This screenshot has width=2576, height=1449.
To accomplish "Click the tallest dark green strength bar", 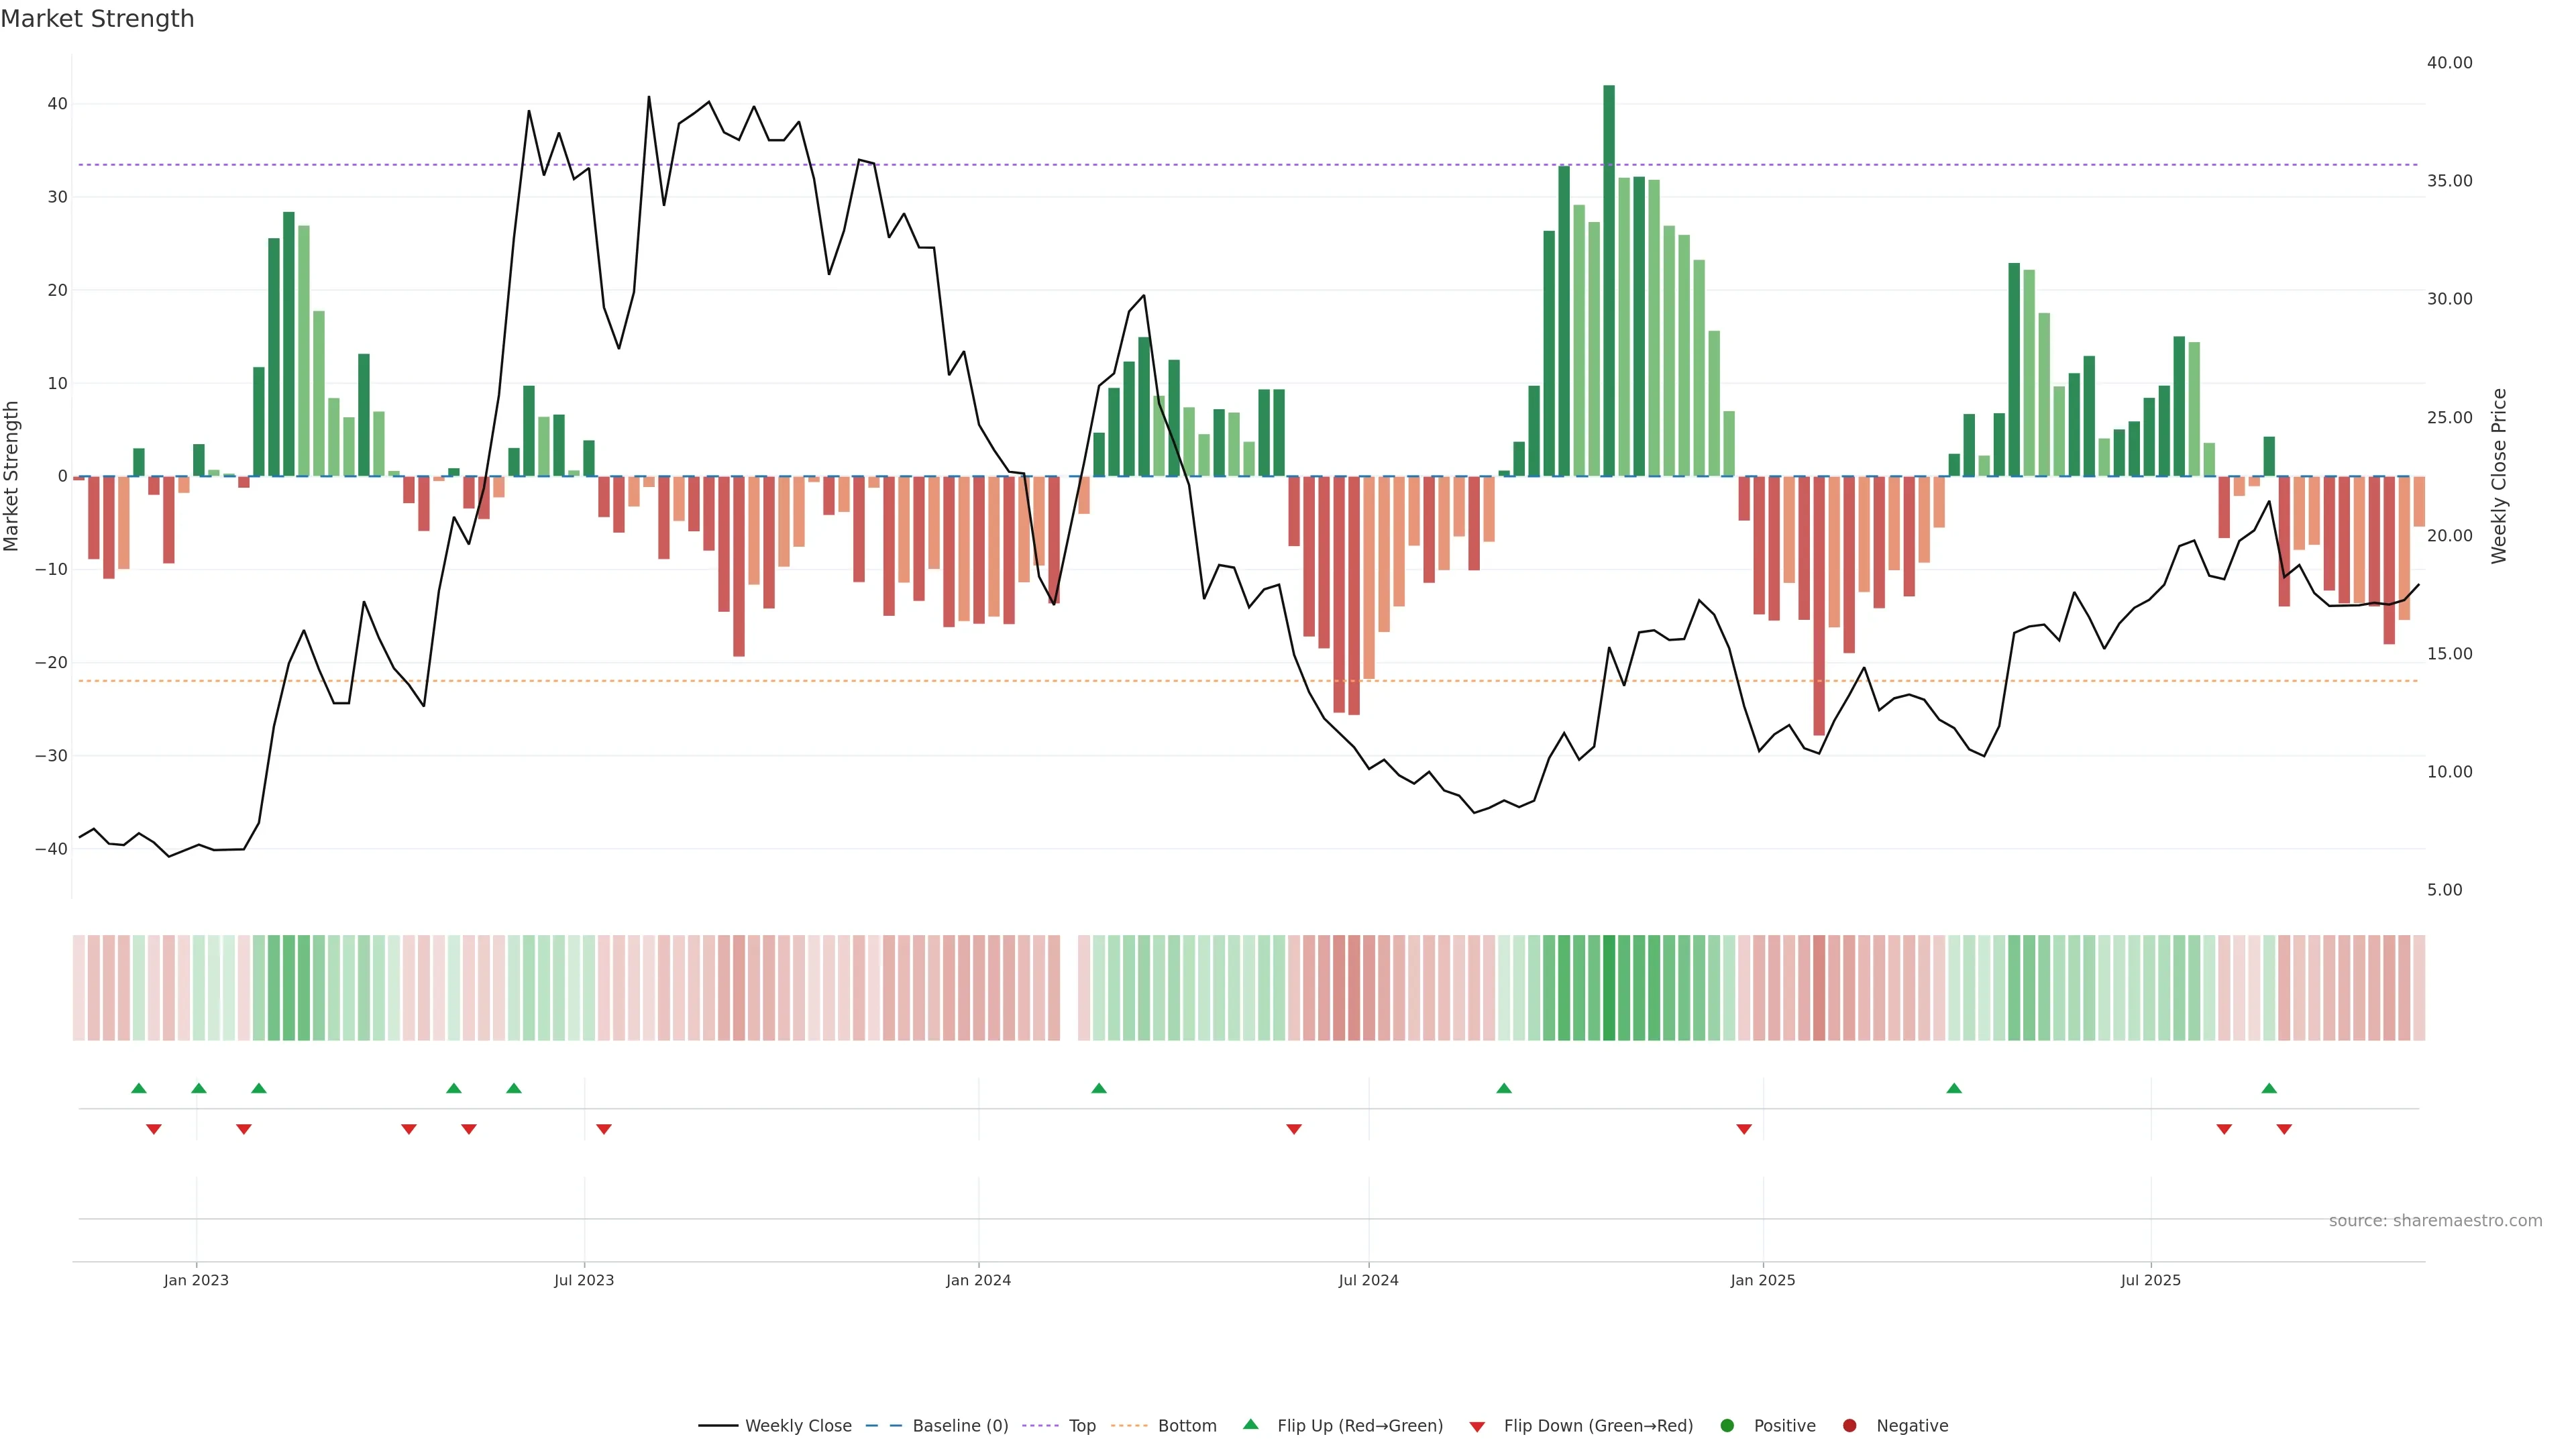I will coord(1609,280).
